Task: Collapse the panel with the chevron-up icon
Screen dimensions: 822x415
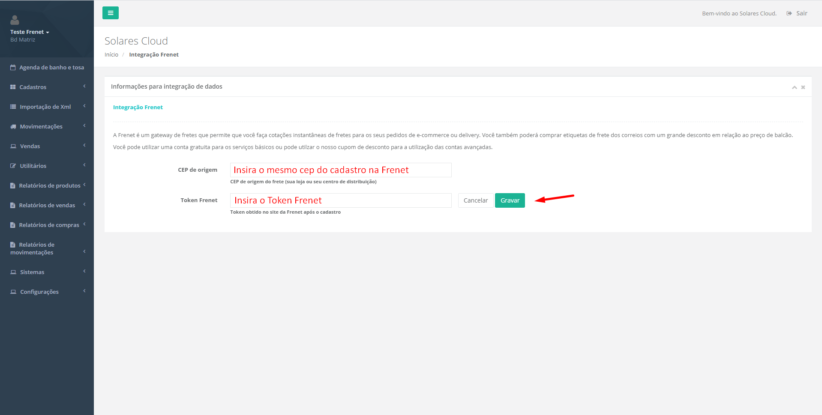Action: tap(794, 87)
